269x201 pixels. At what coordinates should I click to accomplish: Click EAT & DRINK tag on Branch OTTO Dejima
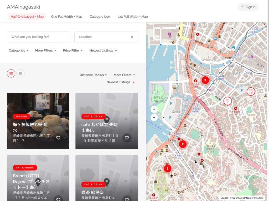pos(25,168)
